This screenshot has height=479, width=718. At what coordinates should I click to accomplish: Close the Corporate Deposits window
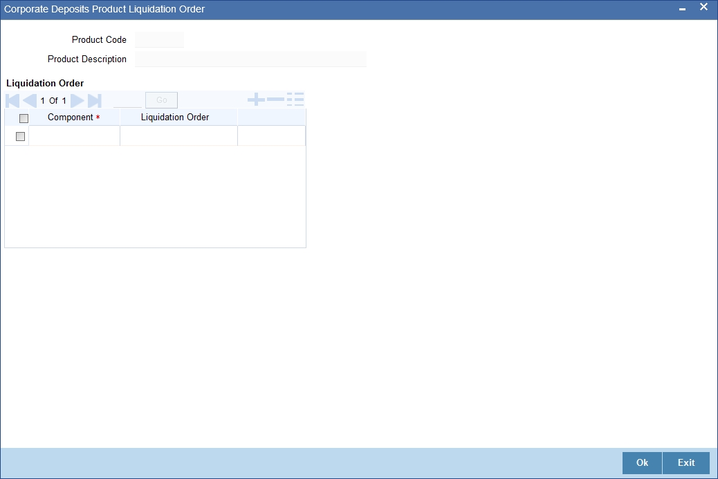[703, 7]
